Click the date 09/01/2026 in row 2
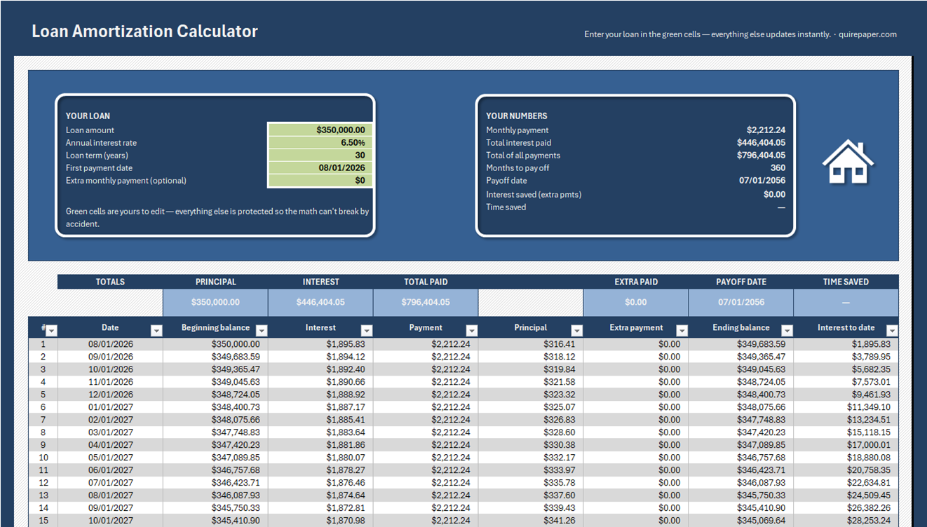This screenshot has height=527, width=927. [110, 357]
